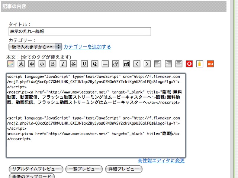Open the text color palette icon
Viewport: 238px width, 178px height.
[x=11, y=64]
